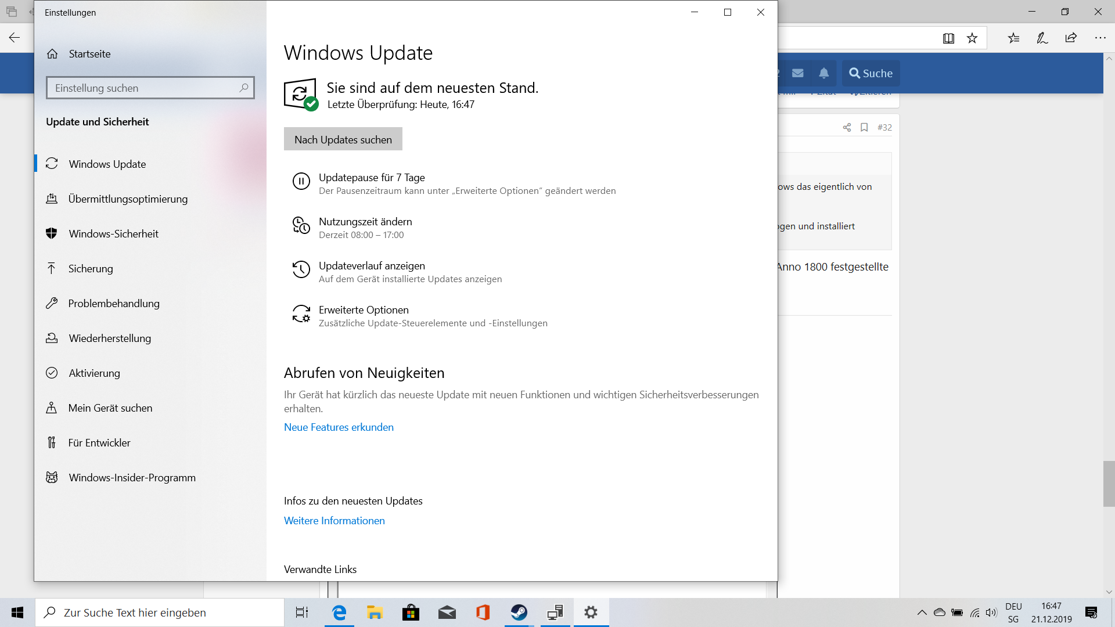Open the Wiederherstellung page
1115x627 pixels.
(x=109, y=338)
